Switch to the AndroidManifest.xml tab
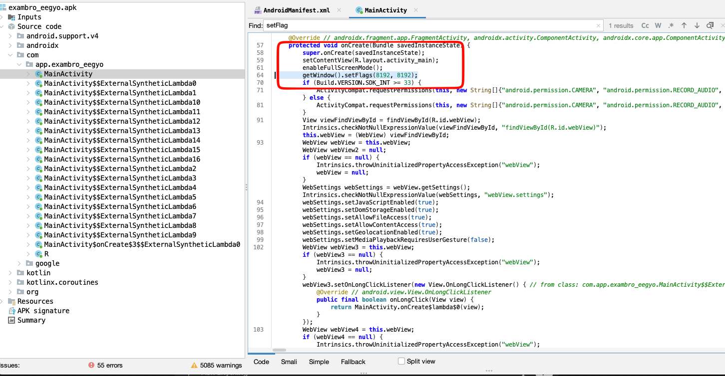Screen dimensions: 725x376 pyautogui.click(x=296, y=10)
